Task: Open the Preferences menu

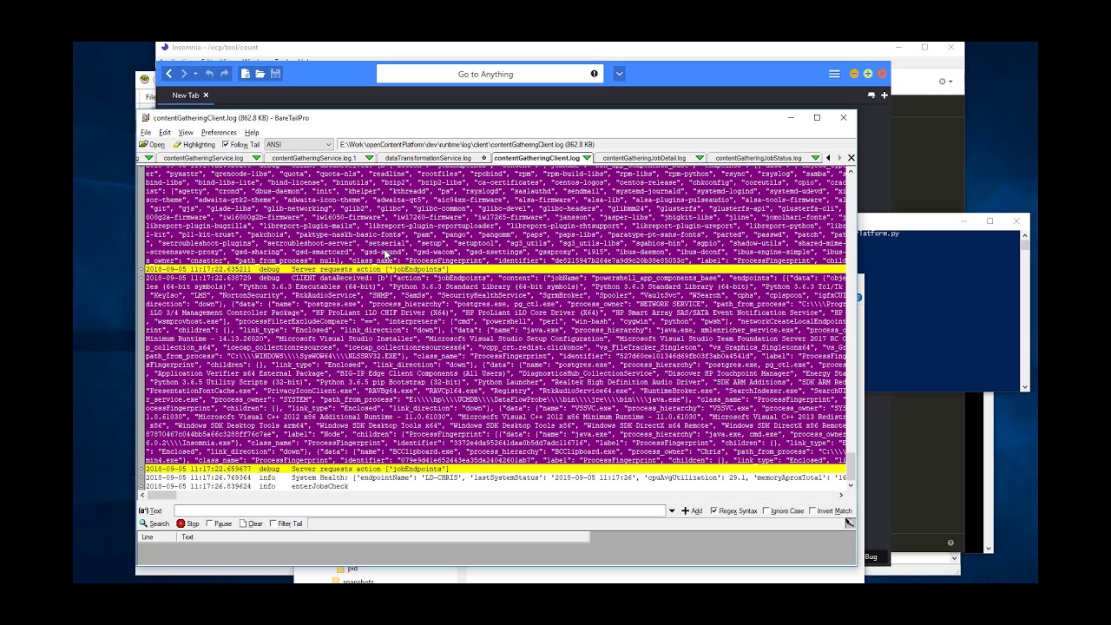Action: coord(219,133)
